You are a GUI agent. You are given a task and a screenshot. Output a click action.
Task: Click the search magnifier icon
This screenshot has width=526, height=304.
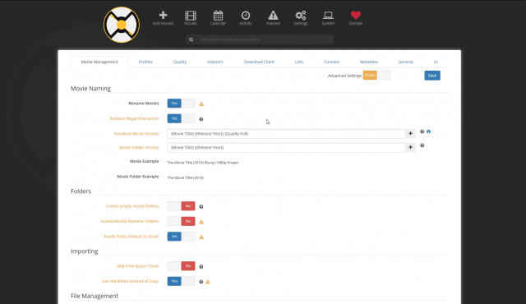tap(191, 39)
